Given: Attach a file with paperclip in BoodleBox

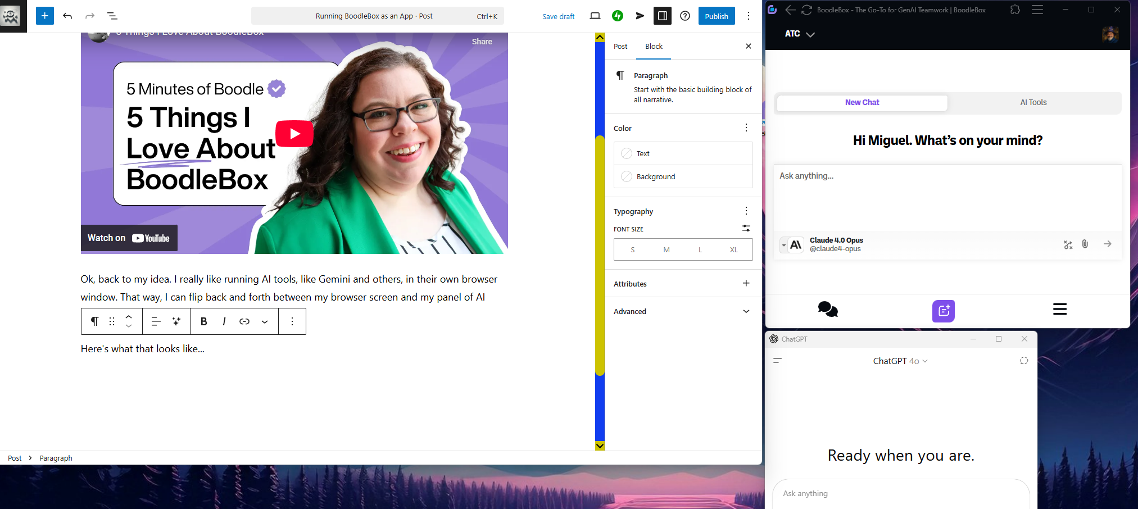Looking at the screenshot, I should point(1085,244).
